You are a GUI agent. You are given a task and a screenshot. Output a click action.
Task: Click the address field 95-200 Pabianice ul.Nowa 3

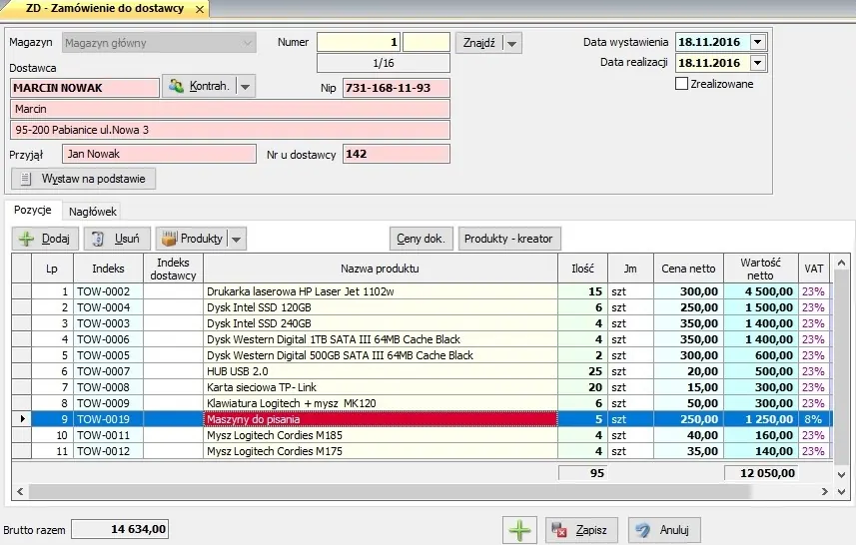click(230, 130)
